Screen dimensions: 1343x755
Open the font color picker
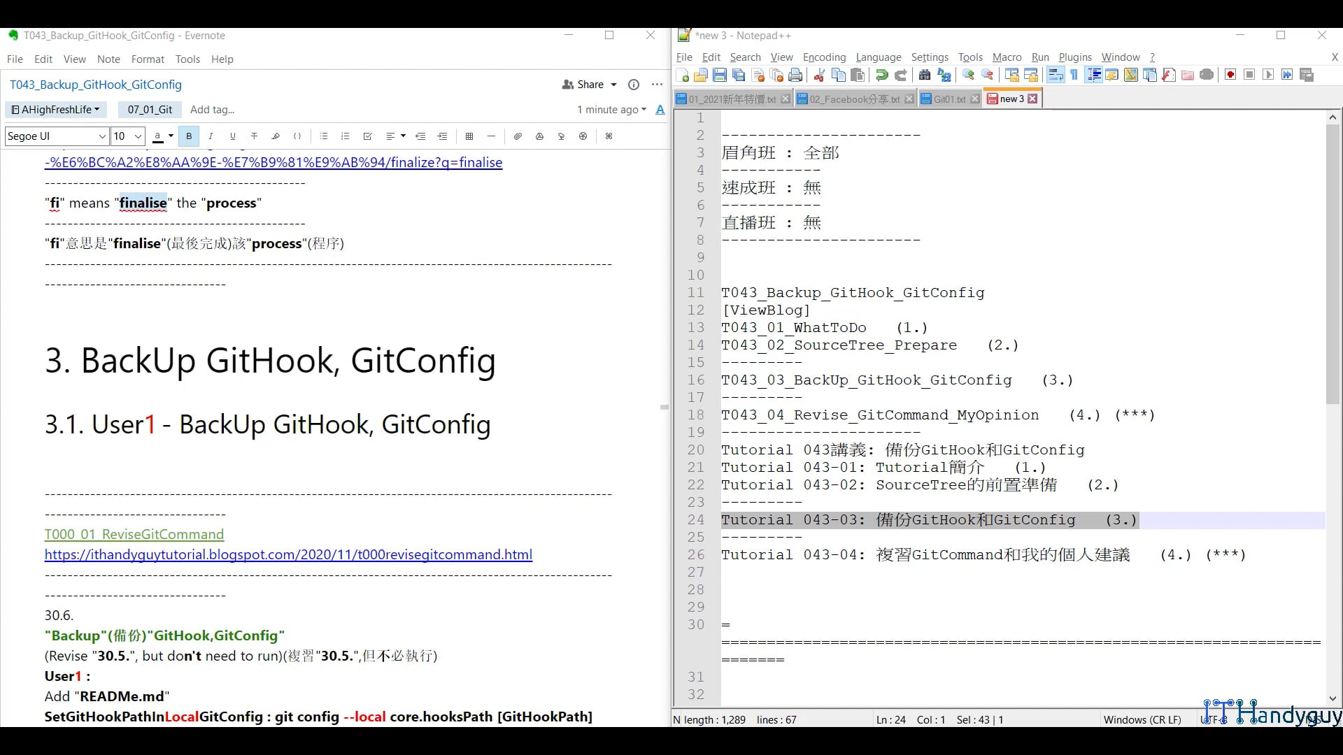pos(161,136)
